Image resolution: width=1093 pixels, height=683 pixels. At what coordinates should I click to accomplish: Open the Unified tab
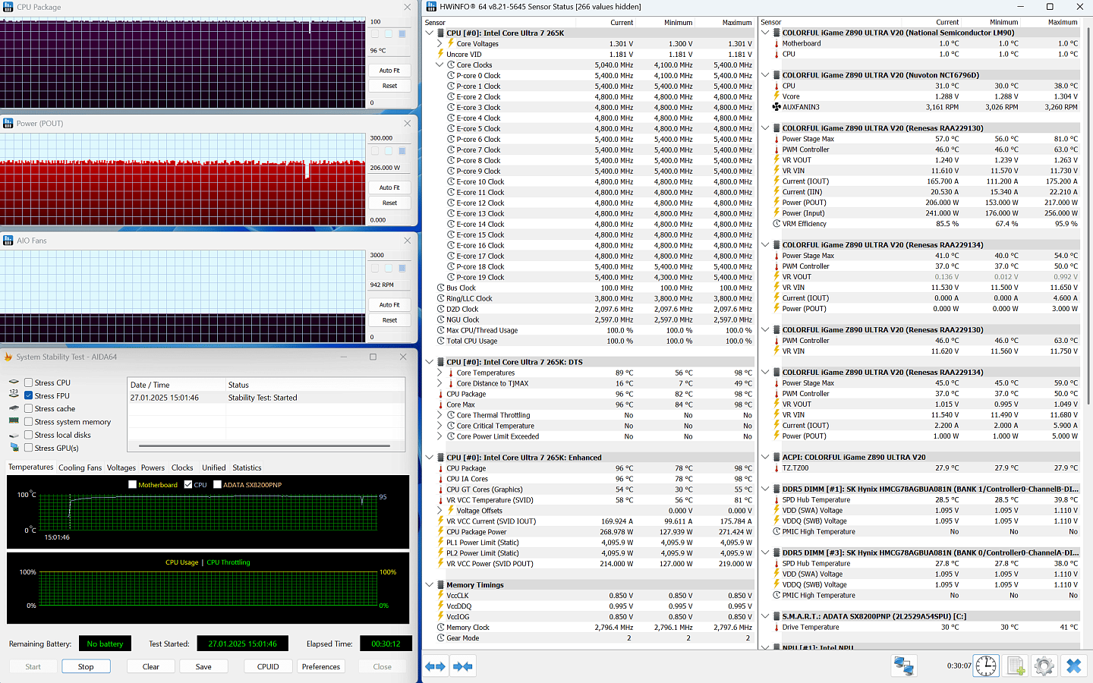coord(214,467)
